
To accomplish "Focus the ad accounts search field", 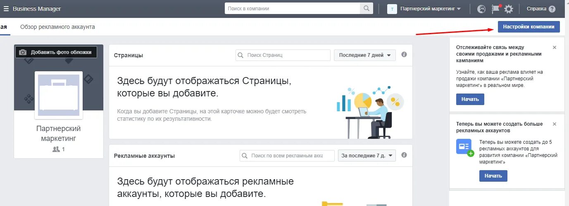I will click(287, 155).
